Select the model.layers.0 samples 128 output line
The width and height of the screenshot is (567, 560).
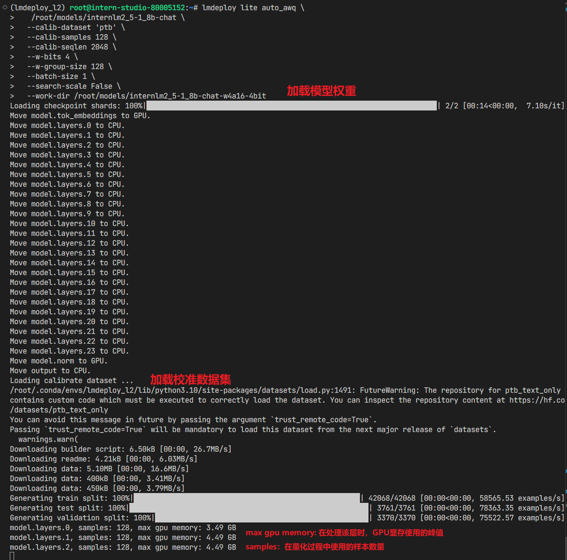pos(123,527)
